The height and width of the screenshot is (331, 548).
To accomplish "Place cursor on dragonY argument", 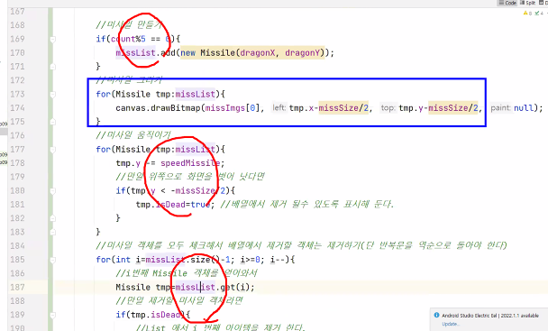I will pyautogui.click(x=303, y=53).
